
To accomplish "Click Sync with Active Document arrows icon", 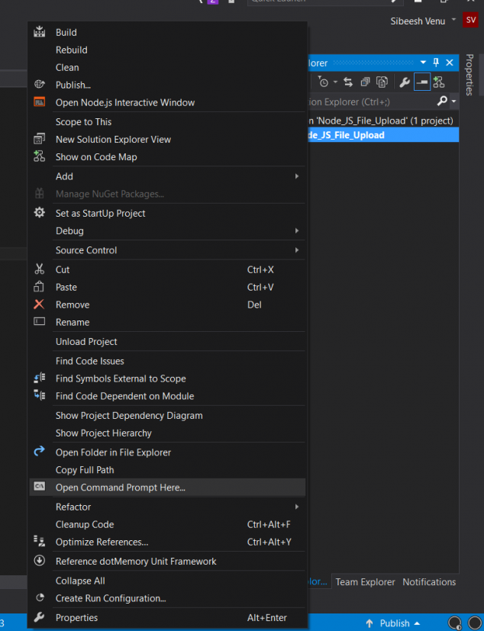I will click(348, 82).
